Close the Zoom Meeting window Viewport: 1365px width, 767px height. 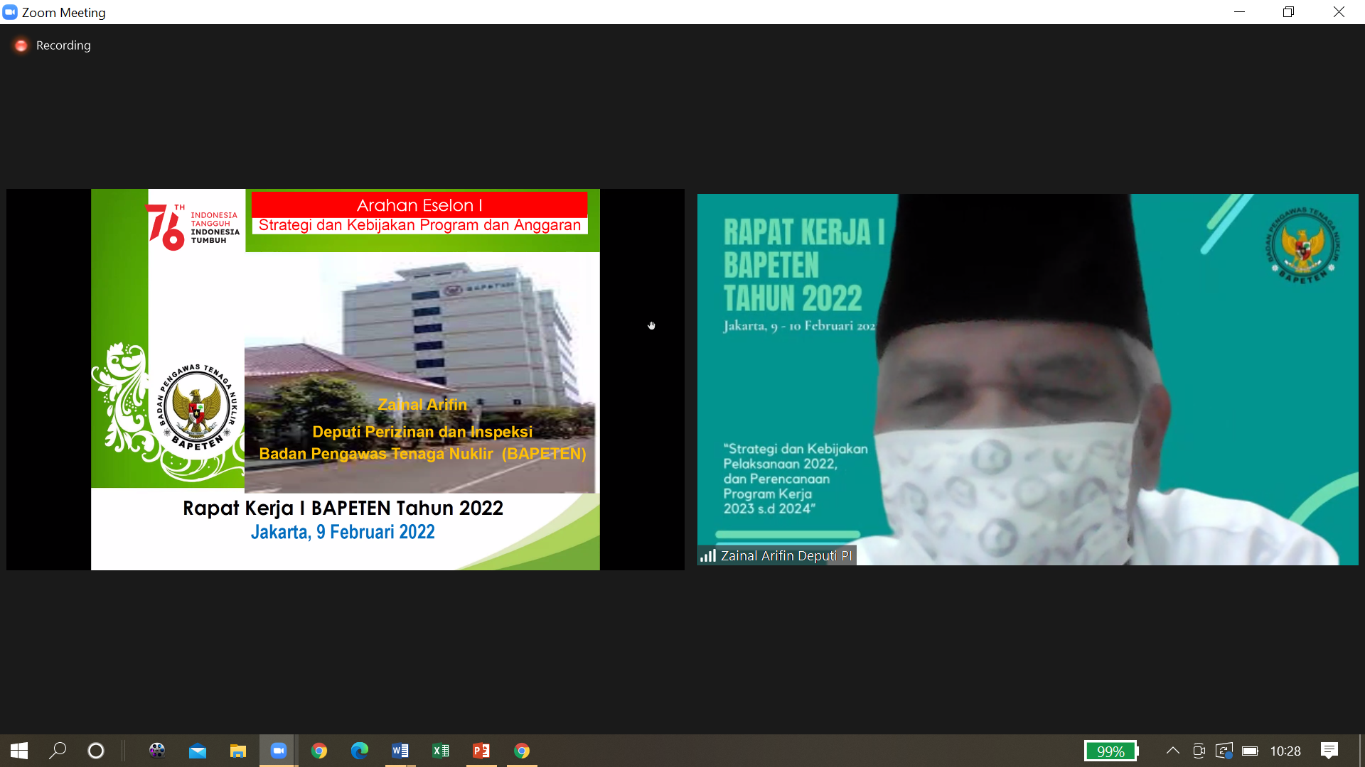coord(1339,12)
